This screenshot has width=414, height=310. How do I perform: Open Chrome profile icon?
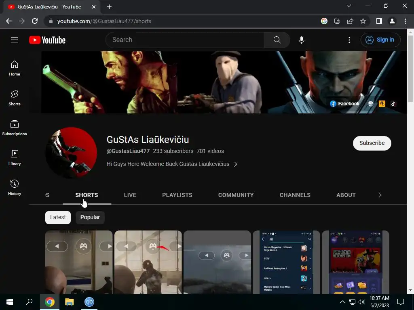392,21
